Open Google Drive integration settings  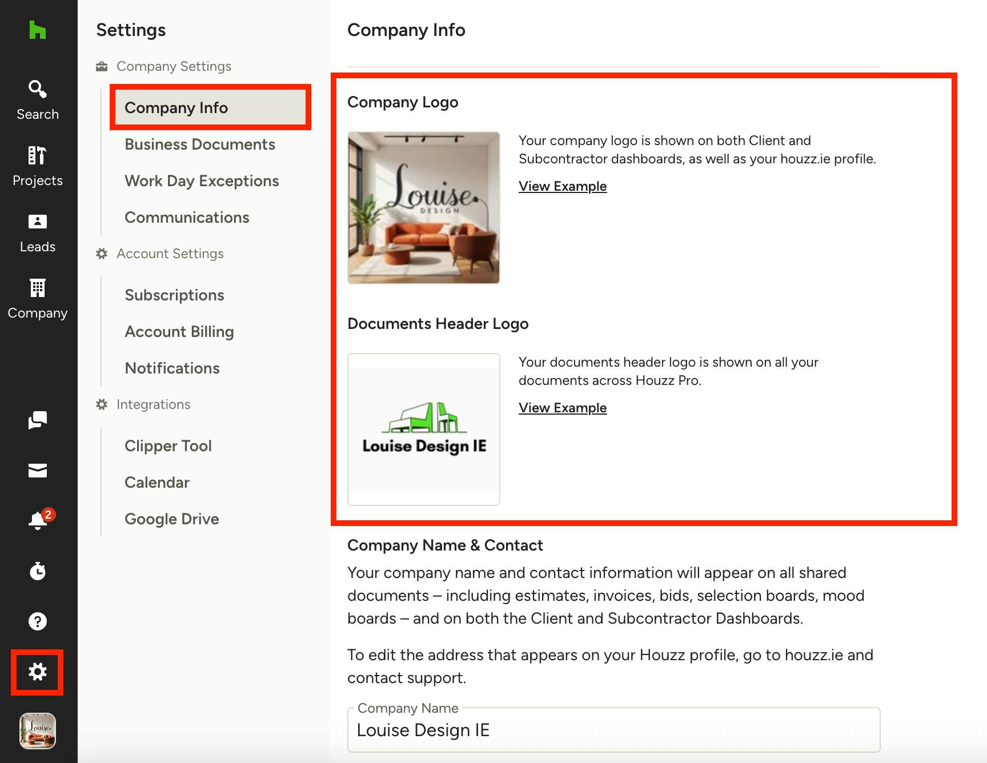point(172,519)
